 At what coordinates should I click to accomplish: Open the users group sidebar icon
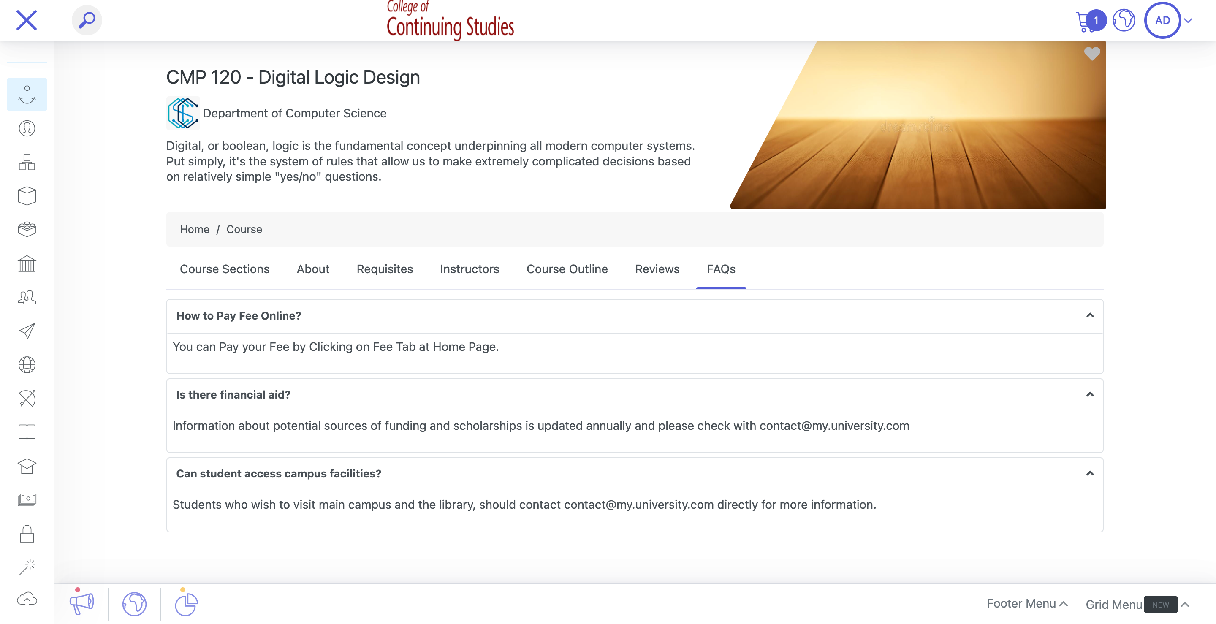click(x=27, y=297)
